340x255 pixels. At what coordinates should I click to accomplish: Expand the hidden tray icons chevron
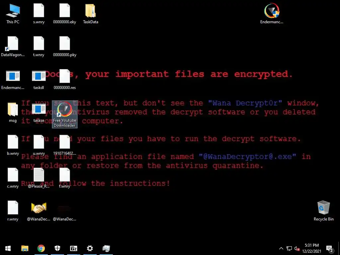[x=281, y=248]
